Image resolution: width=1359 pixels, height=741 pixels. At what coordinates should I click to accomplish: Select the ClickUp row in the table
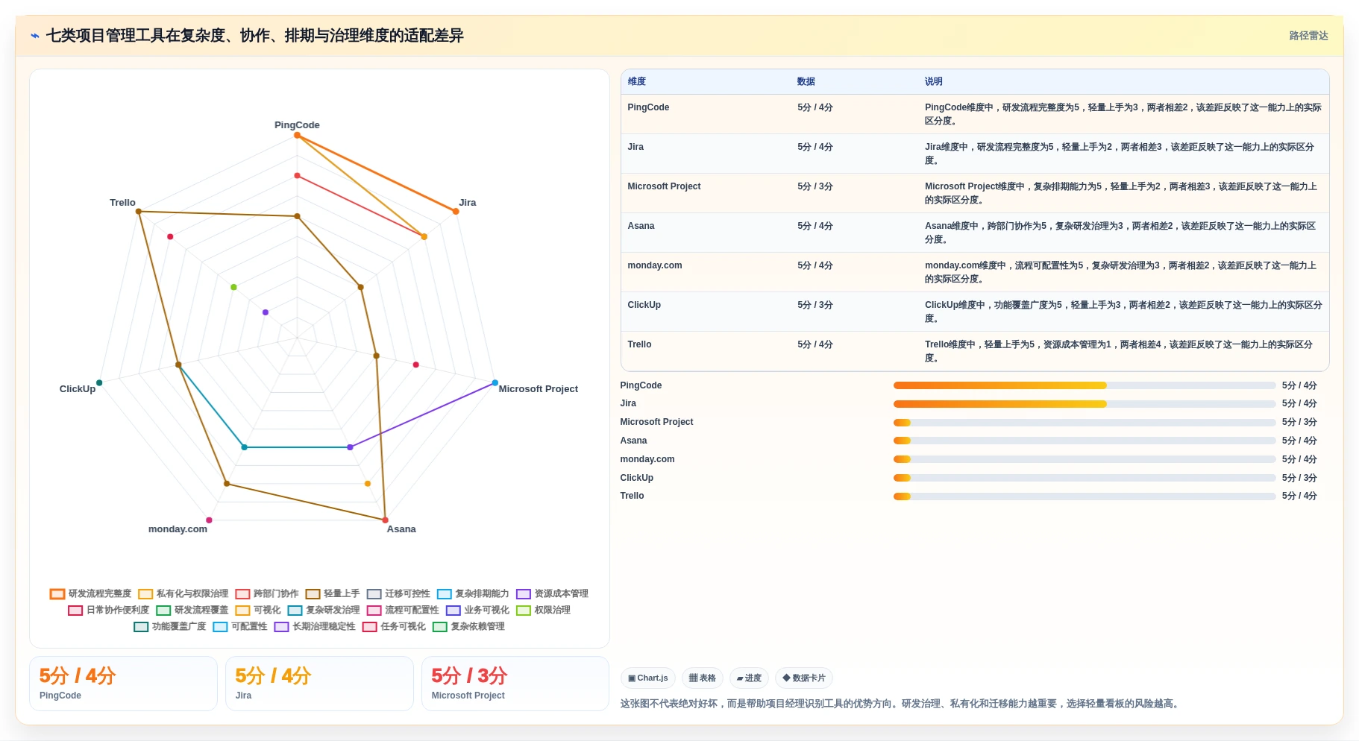974,312
